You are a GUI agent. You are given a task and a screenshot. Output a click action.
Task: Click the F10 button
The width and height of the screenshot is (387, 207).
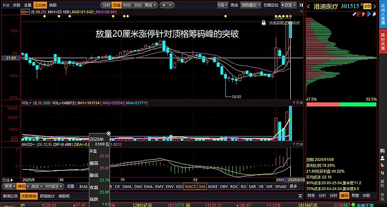(x=6, y=5)
